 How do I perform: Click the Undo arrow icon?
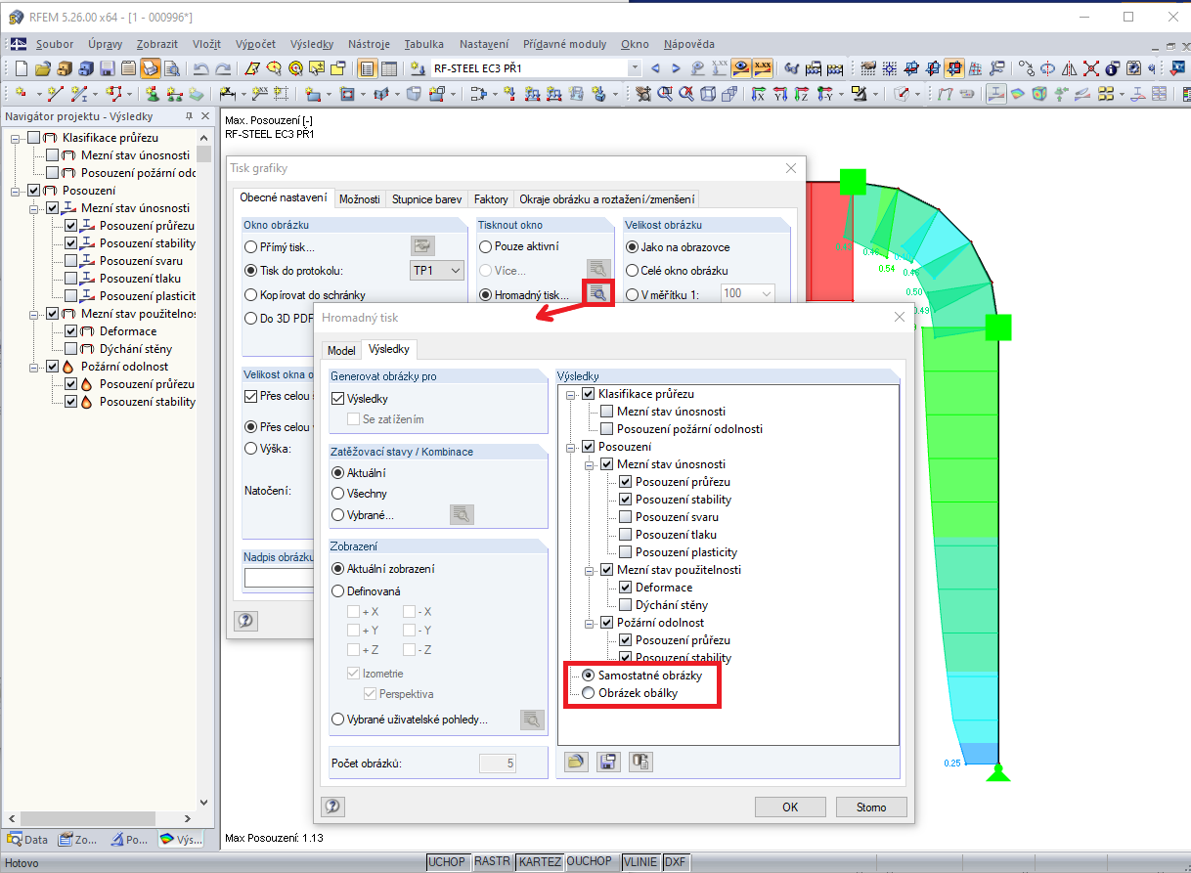pos(201,68)
